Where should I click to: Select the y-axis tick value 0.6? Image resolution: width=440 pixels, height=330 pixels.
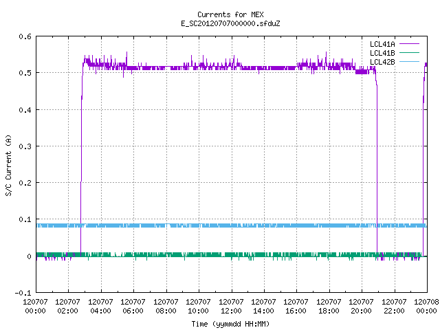click(25, 36)
